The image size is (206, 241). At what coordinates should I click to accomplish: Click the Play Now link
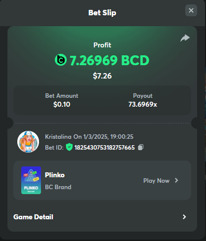click(156, 181)
